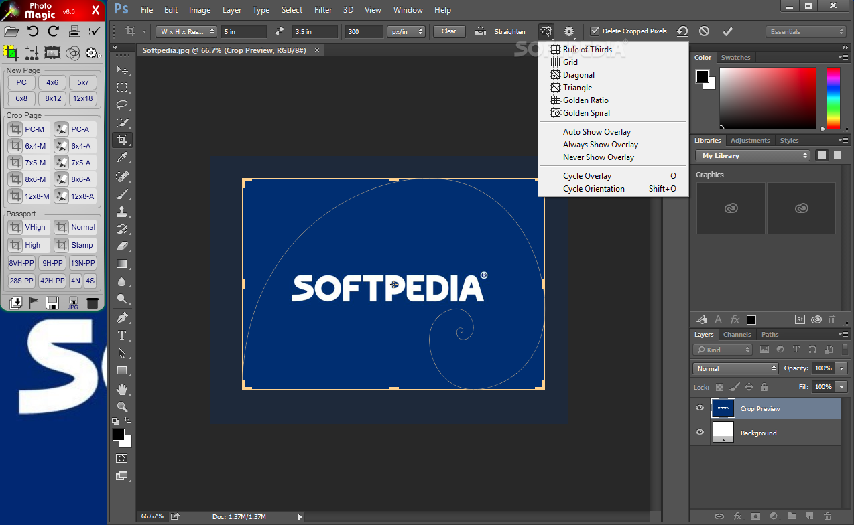The height and width of the screenshot is (525, 854).
Task: Click the Print icon in Photo Magic
Action: click(x=74, y=31)
